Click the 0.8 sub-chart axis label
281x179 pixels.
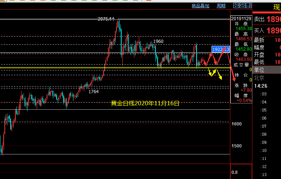coord(234,172)
